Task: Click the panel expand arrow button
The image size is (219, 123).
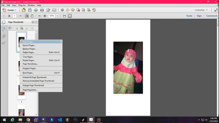Action: 36,22
